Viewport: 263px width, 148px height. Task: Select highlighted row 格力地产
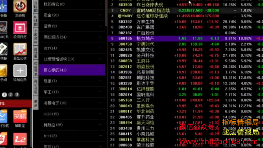coord(185,39)
